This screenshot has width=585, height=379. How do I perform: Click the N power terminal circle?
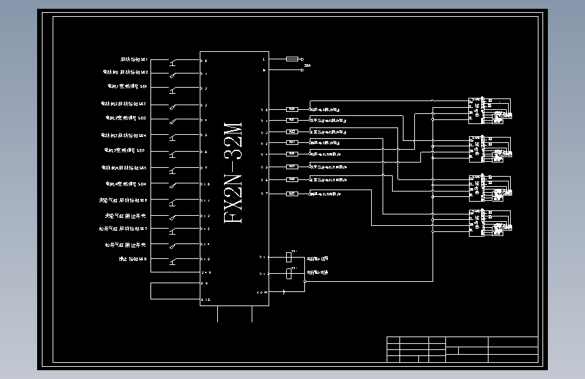pos(302,70)
